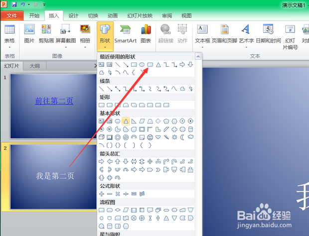This screenshot has width=309, height=236.
Task: Switch to the 视图 ribbon tab
Action: (x=186, y=16)
